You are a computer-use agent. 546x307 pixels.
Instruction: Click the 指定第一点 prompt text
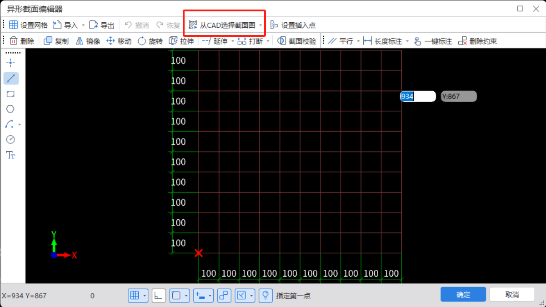(x=293, y=296)
